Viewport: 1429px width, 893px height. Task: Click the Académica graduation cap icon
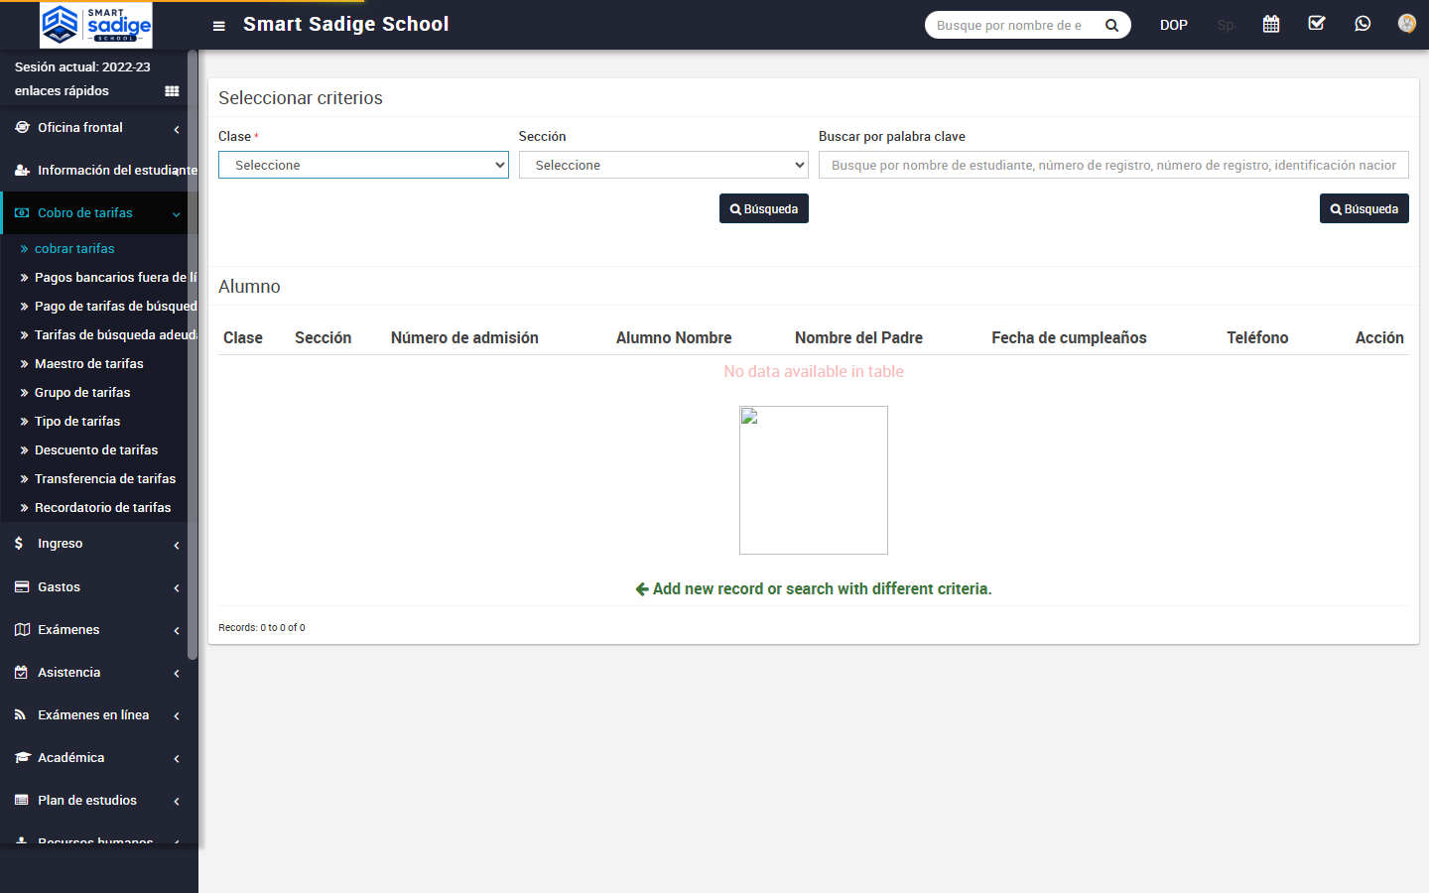coord(22,757)
